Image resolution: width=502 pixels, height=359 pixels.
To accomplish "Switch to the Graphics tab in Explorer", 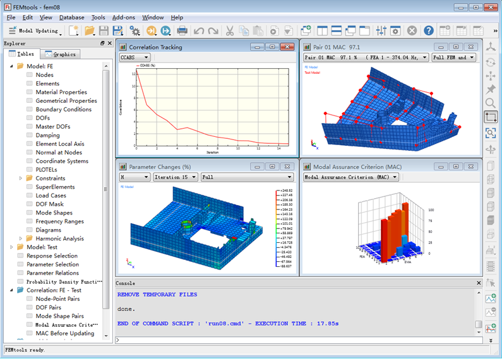I will [61, 54].
